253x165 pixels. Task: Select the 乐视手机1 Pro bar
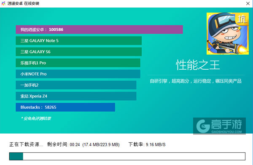(x=78, y=63)
